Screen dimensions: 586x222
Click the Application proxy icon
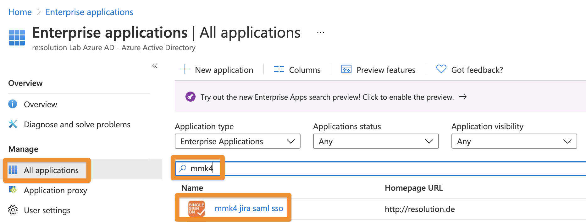pyautogui.click(x=13, y=190)
